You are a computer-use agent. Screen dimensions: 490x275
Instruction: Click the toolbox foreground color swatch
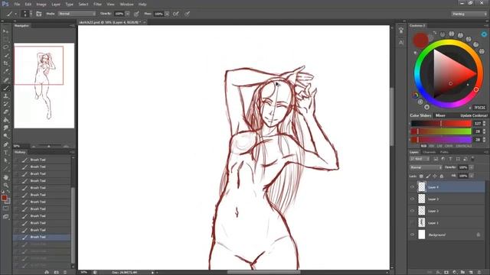(4, 198)
